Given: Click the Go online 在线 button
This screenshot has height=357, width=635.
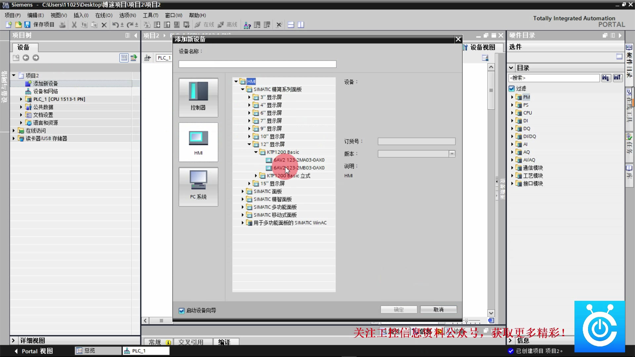Looking at the screenshot, I should pyautogui.click(x=204, y=25).
